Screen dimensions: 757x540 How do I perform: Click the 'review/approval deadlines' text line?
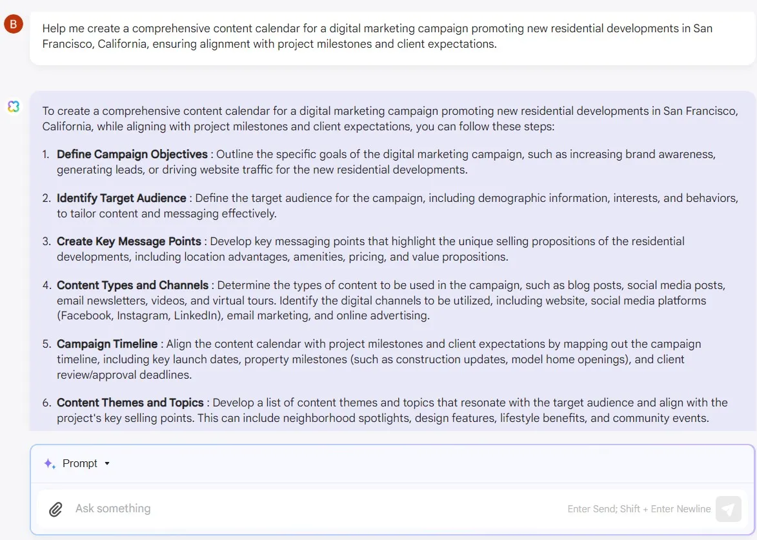tap(125, 374)
